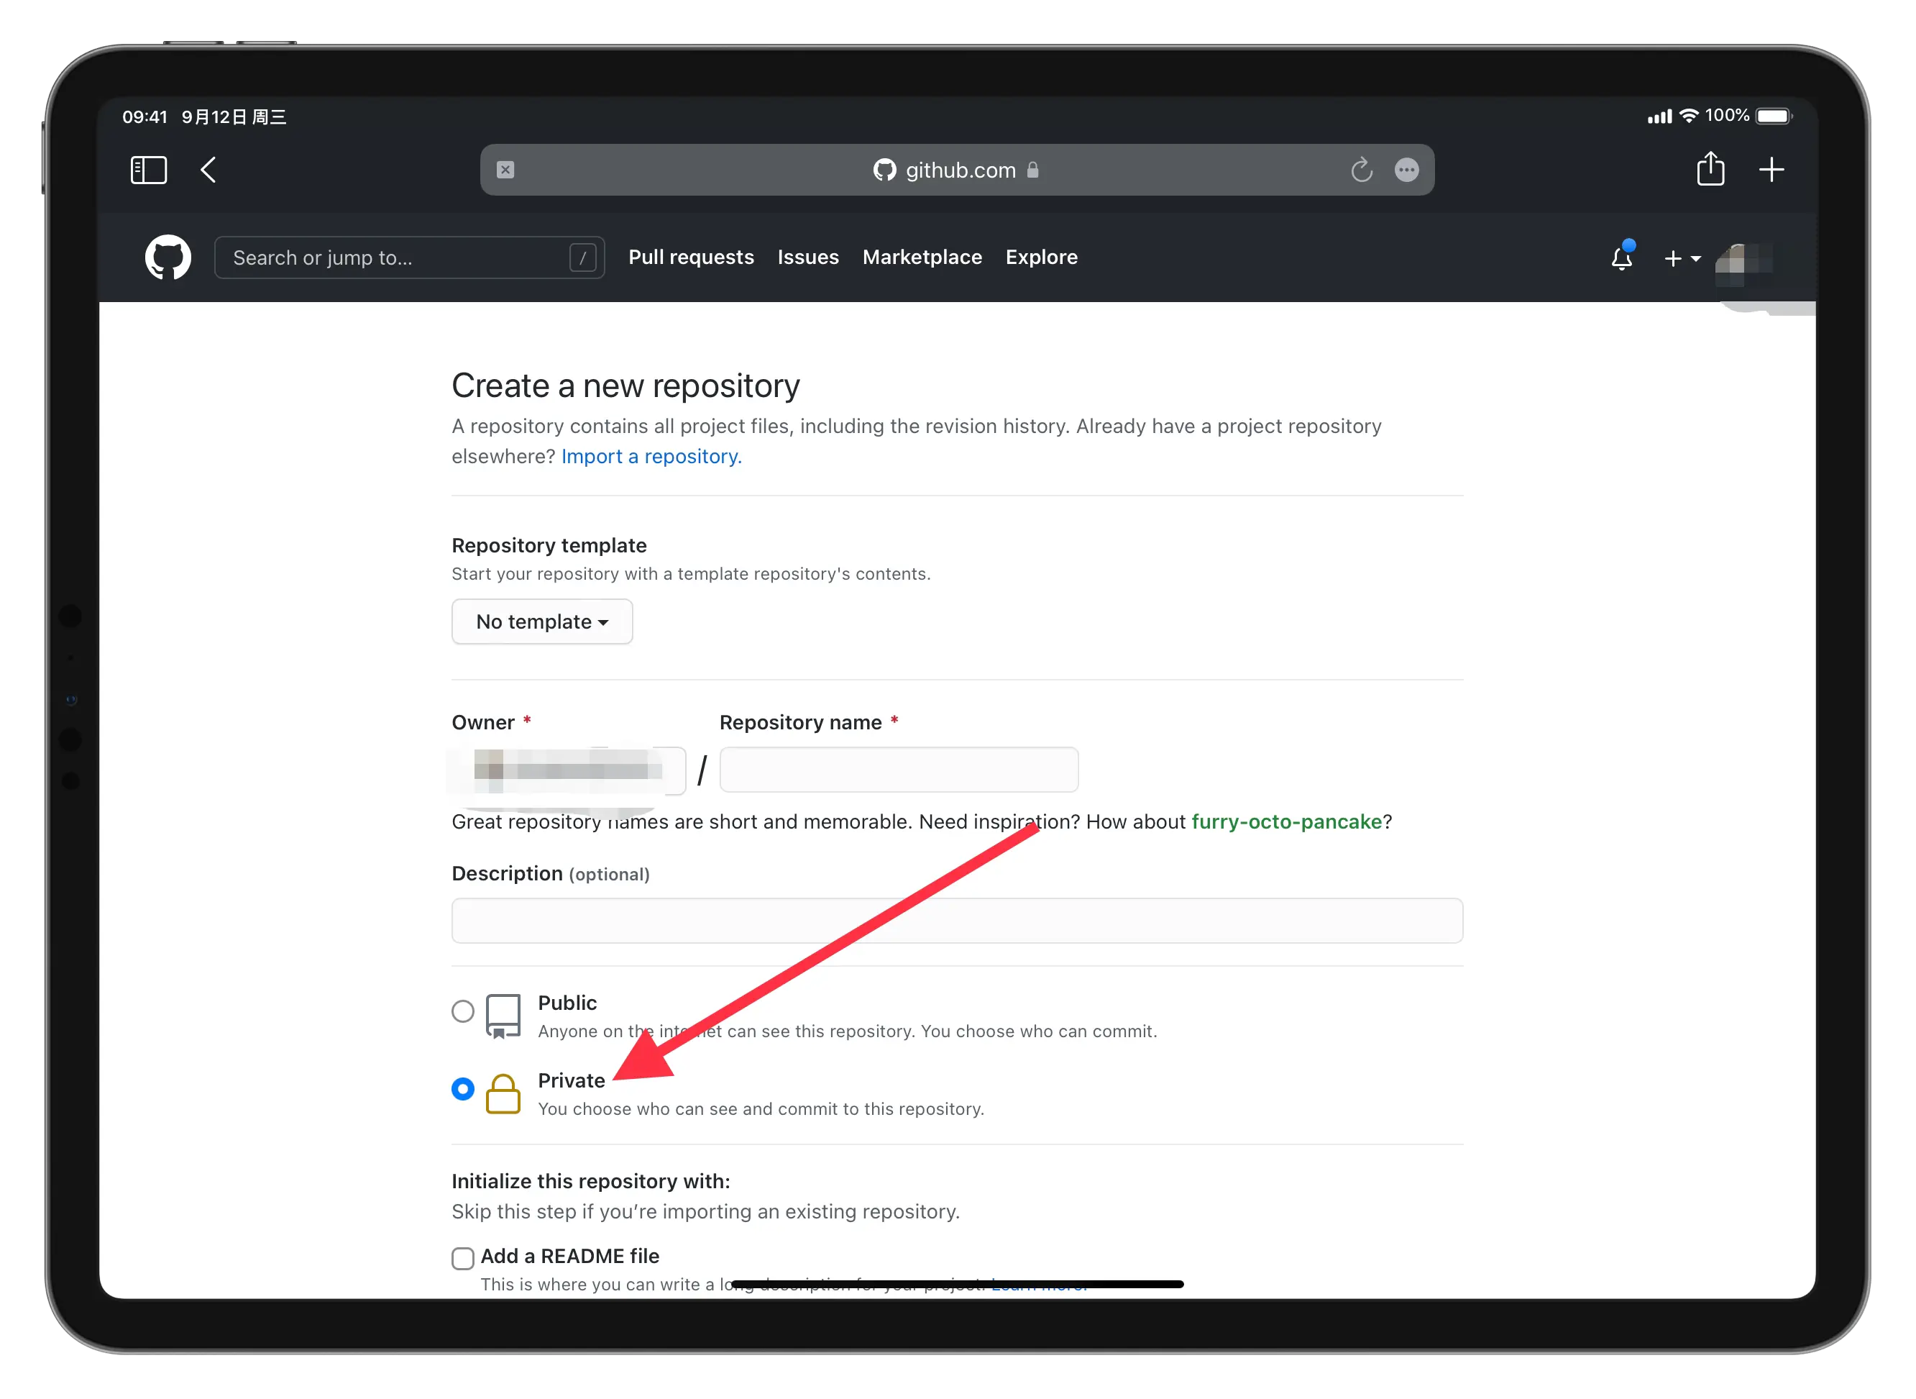Click the Public repository book icon
This screenshot has height=1399, width=1916.
point(503,1016)
